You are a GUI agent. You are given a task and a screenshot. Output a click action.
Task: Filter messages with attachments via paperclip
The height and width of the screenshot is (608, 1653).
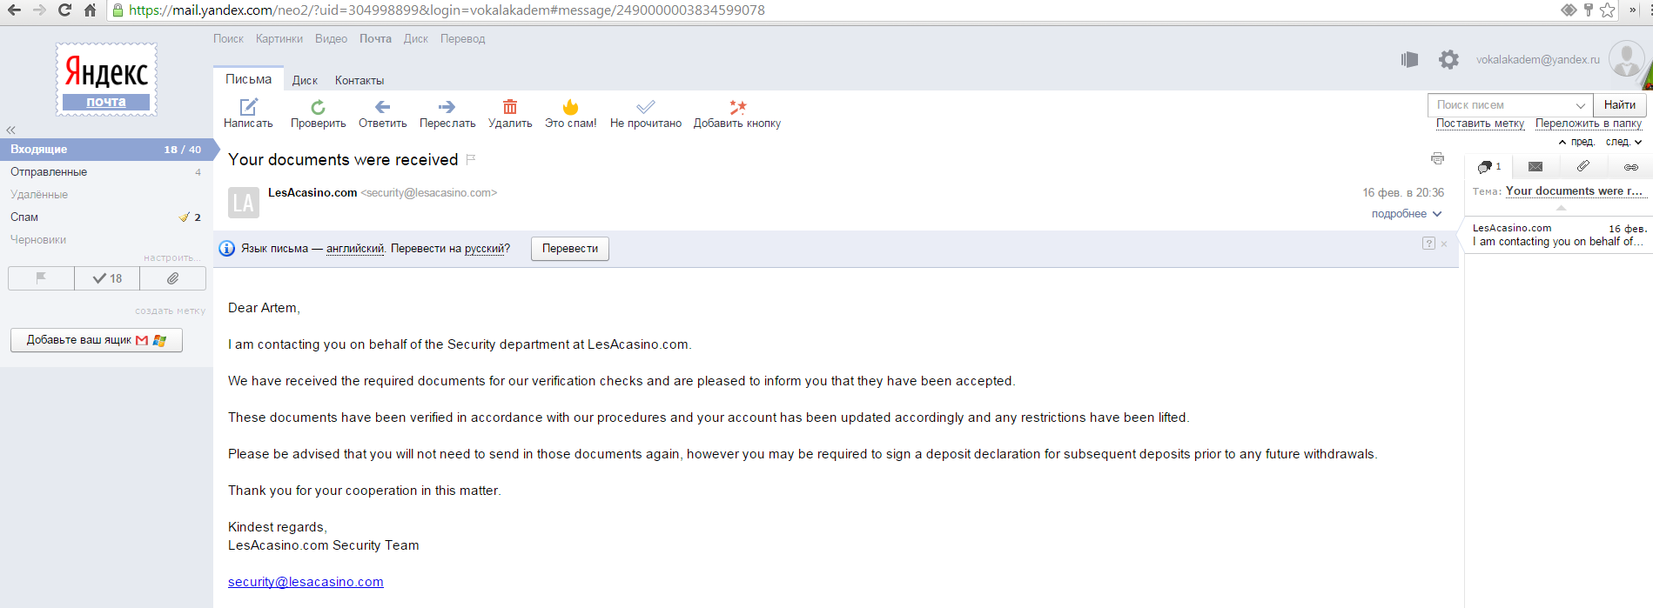click(x=173, y=278)
